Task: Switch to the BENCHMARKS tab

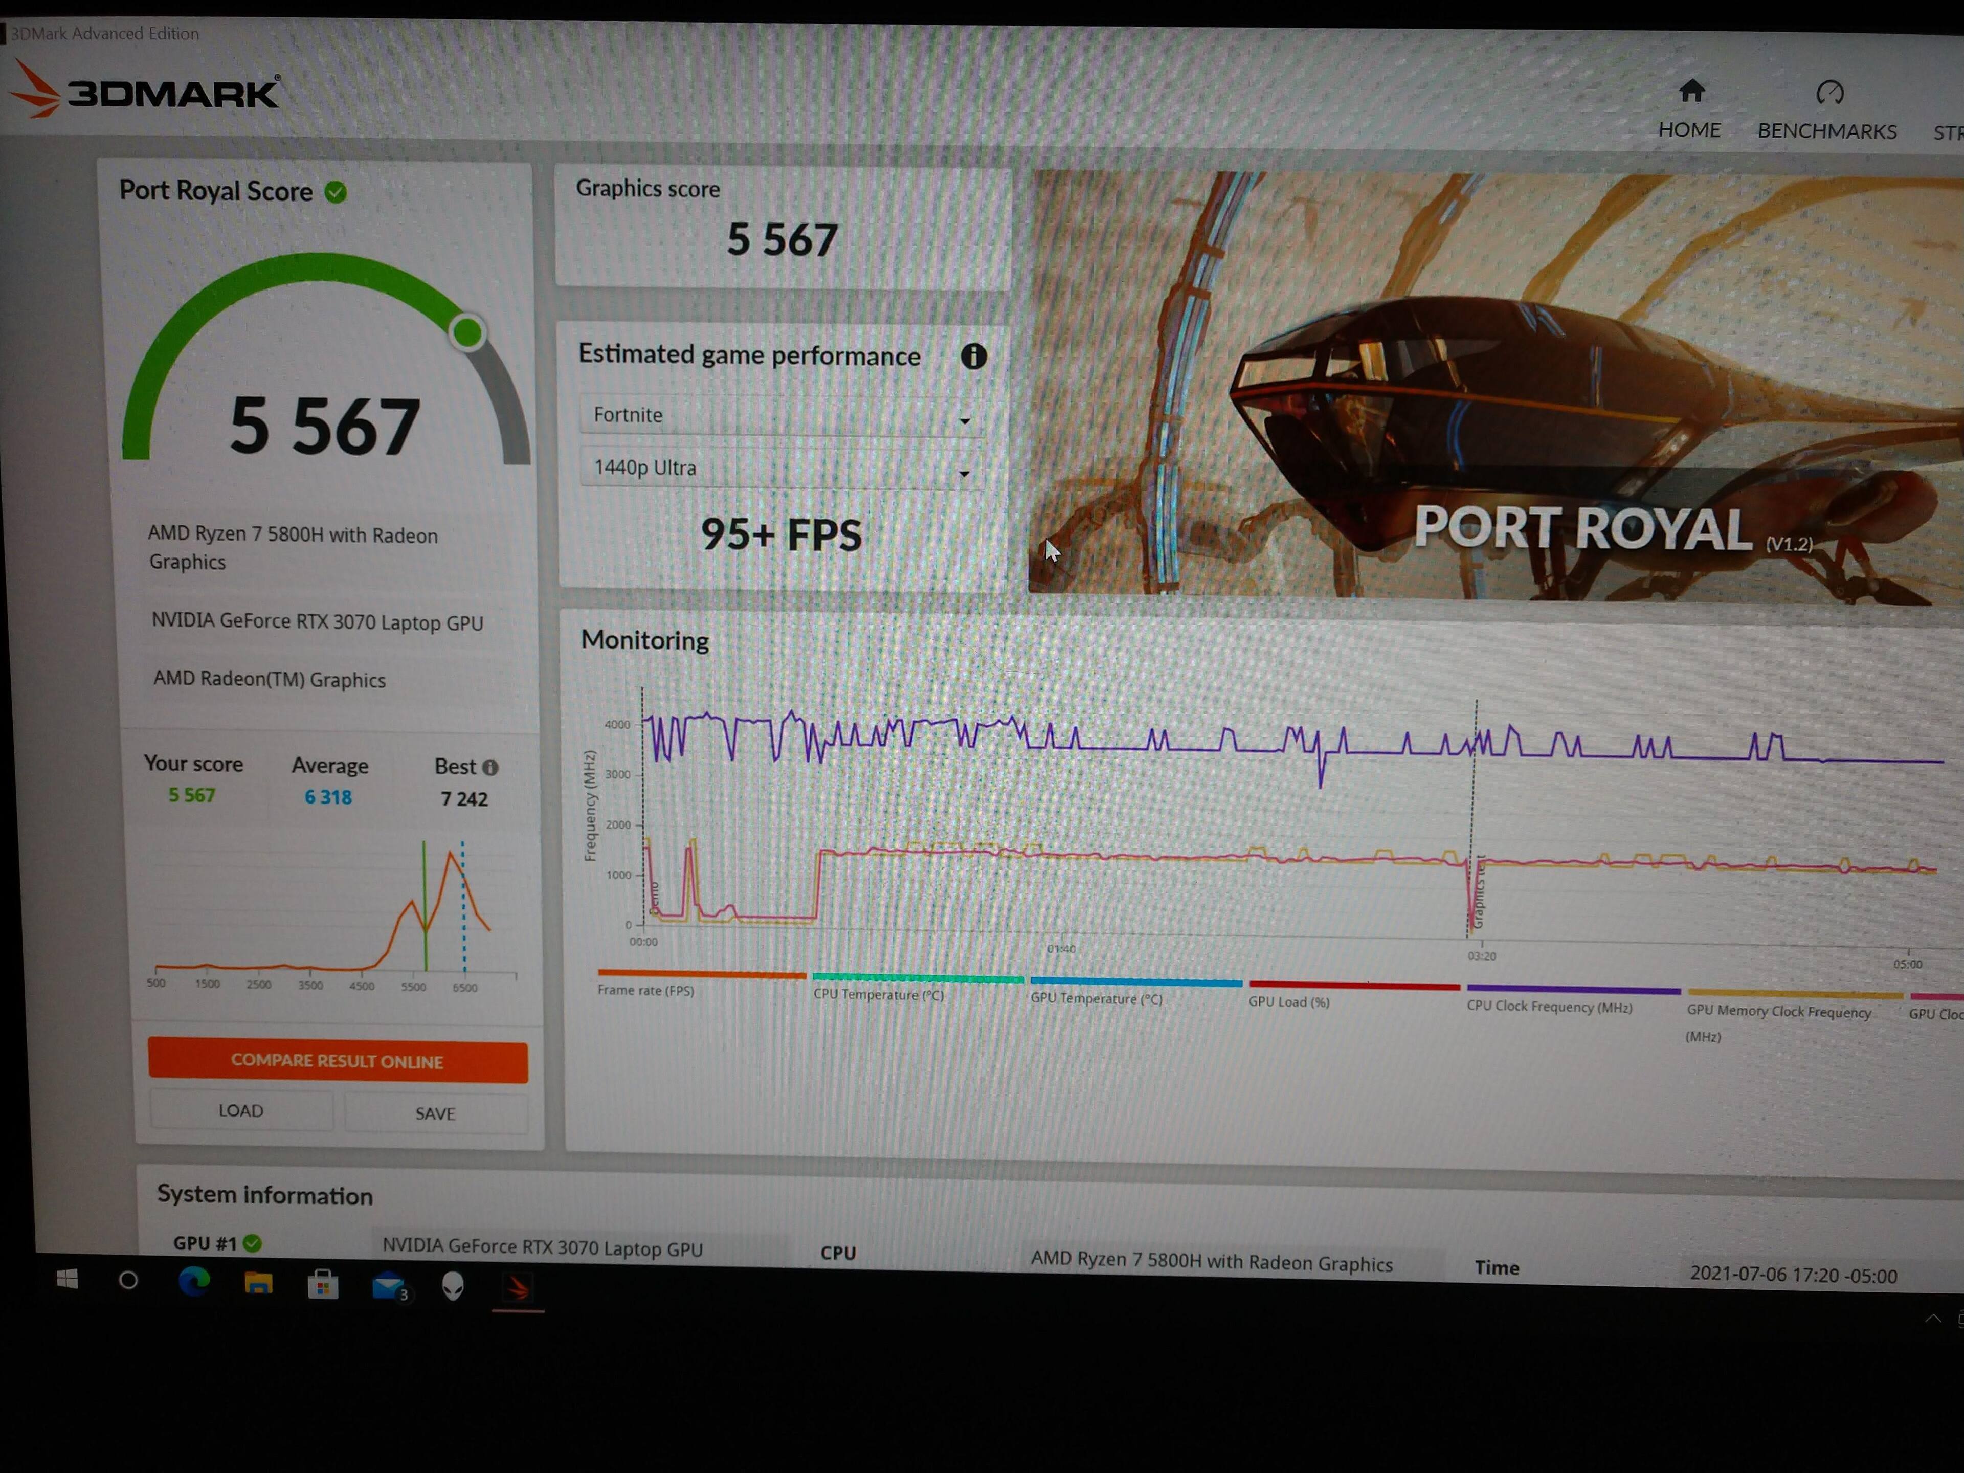Action: coord(1827,131)
